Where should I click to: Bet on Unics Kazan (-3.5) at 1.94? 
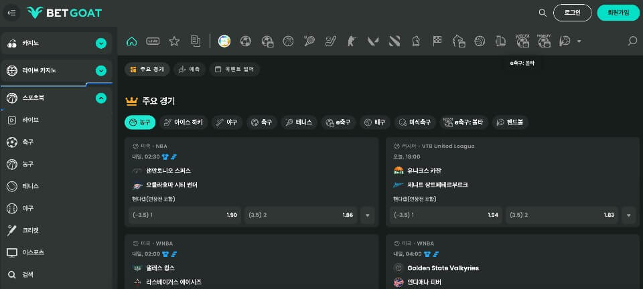(446, 215)
